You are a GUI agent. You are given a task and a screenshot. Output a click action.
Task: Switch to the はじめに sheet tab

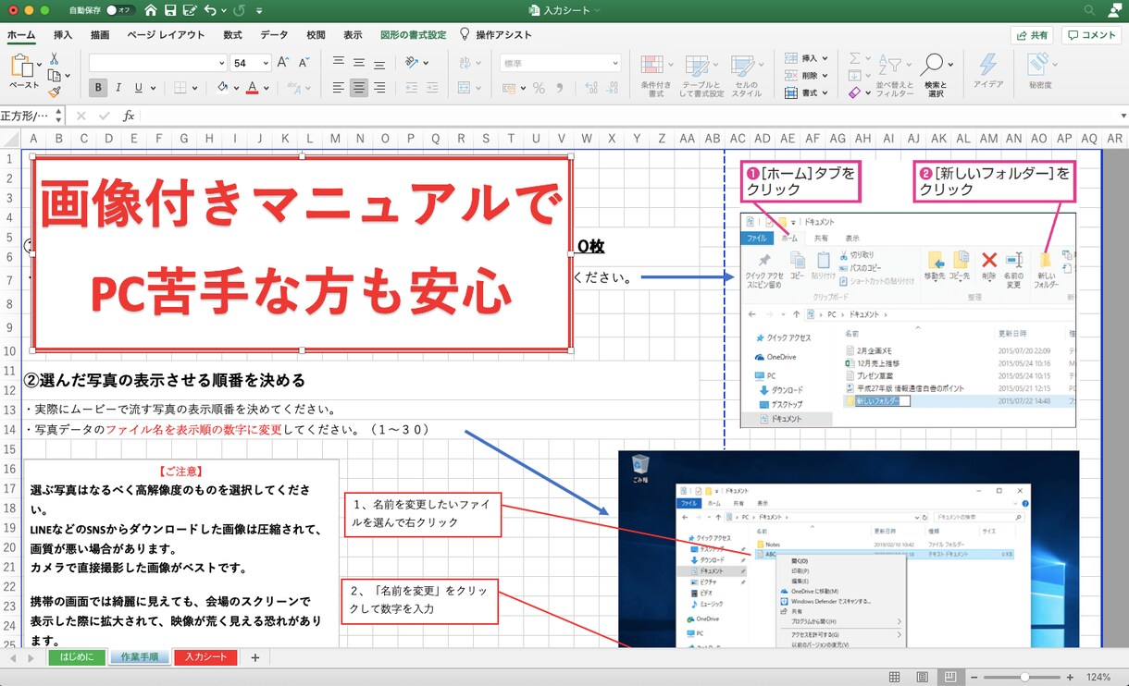tap(77, 657)
